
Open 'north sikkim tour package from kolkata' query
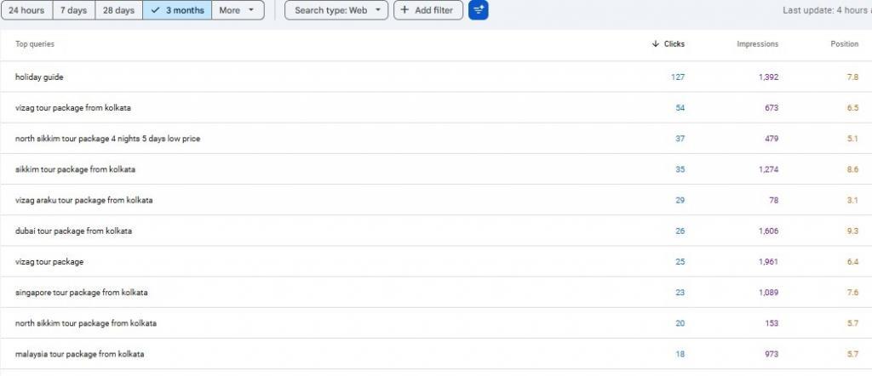coord(436,323)
